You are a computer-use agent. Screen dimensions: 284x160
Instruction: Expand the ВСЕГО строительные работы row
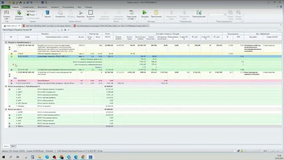coord(10,115)
